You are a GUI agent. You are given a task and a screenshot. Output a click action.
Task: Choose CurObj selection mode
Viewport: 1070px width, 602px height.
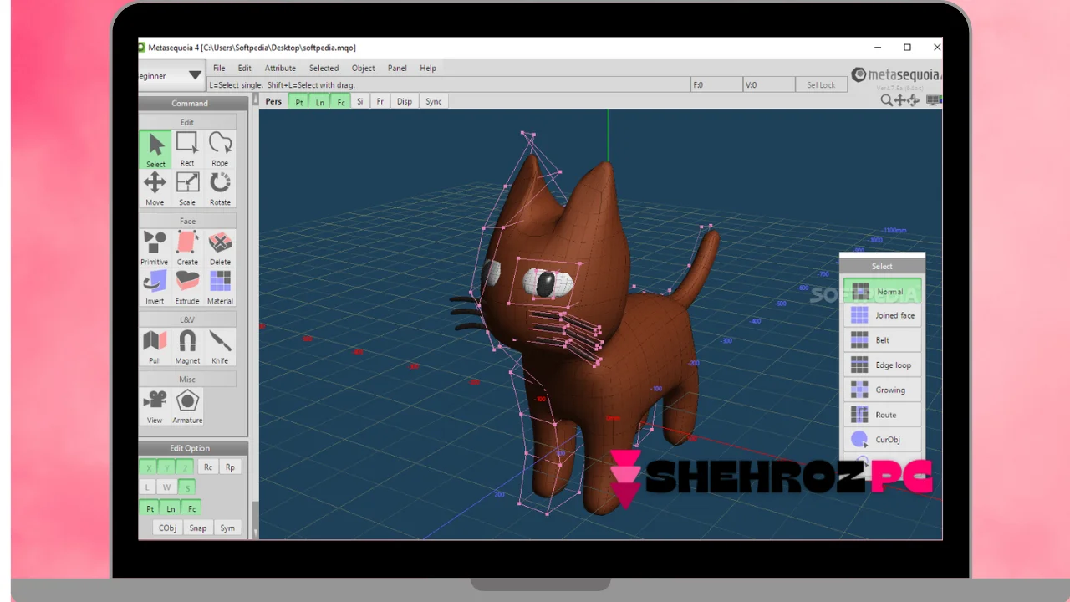click(882, 439)
